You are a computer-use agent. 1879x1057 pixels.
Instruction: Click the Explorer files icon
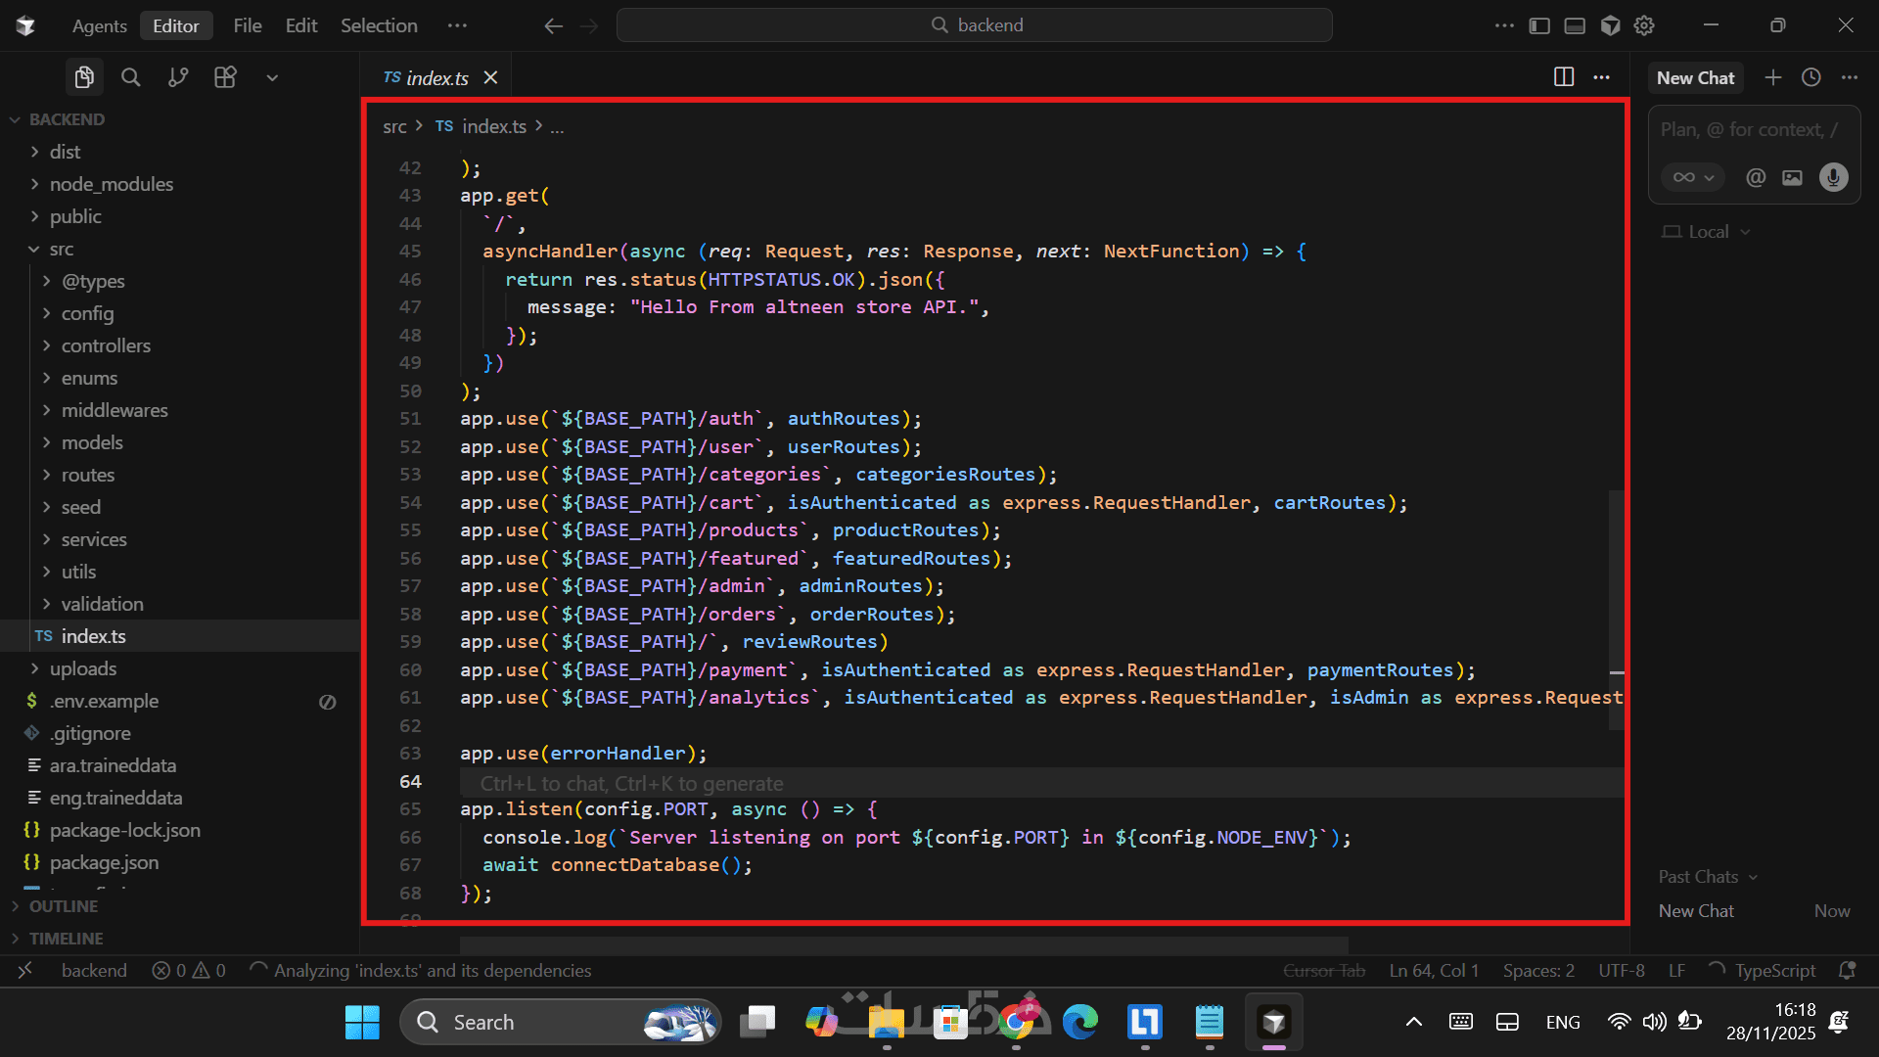[x=84, y=77]
